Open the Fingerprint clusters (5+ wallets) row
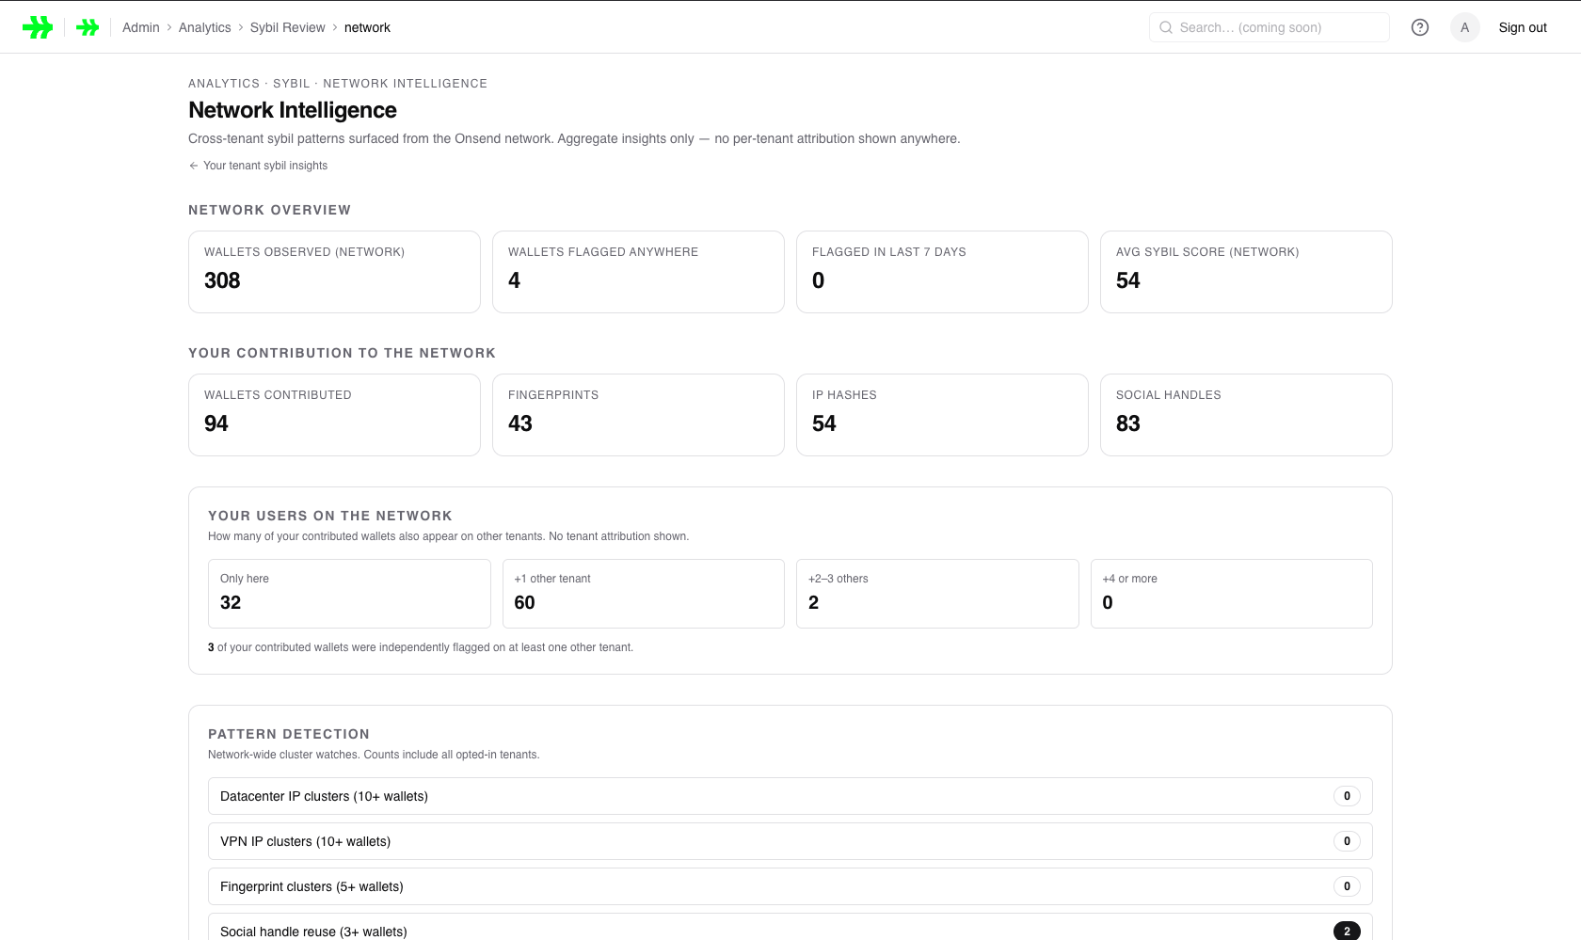The width and height of the screenshot is (1581, 940). tap(790, 886)
